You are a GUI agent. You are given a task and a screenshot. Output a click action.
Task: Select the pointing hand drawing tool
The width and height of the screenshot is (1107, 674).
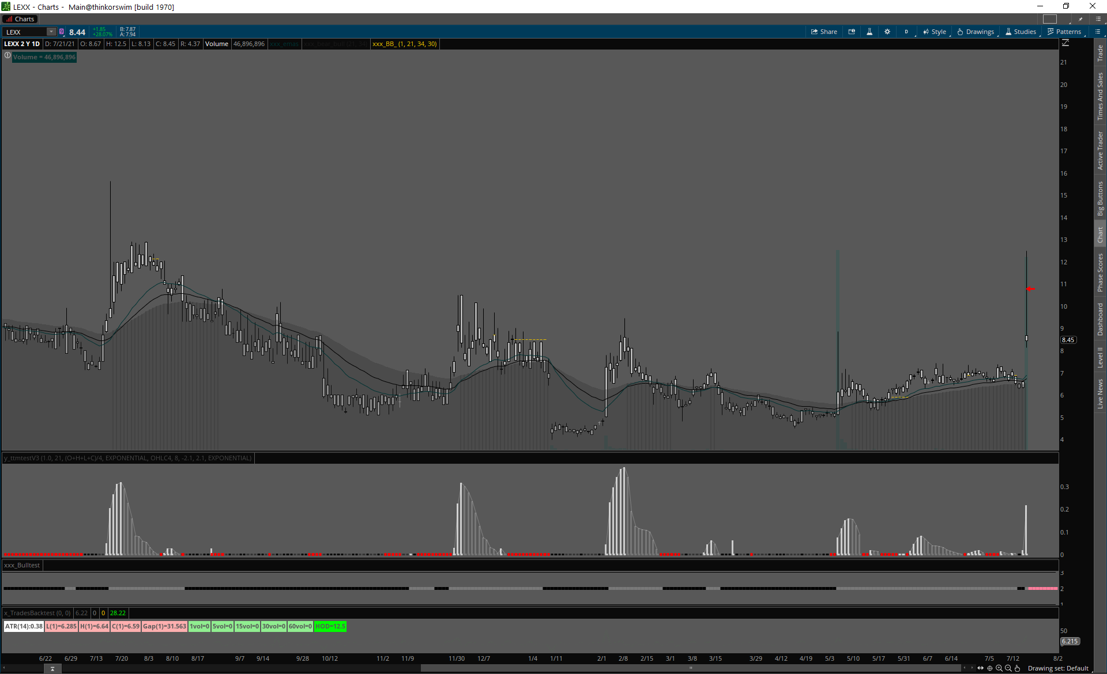pyautogui.click(x=1018, y=668)
